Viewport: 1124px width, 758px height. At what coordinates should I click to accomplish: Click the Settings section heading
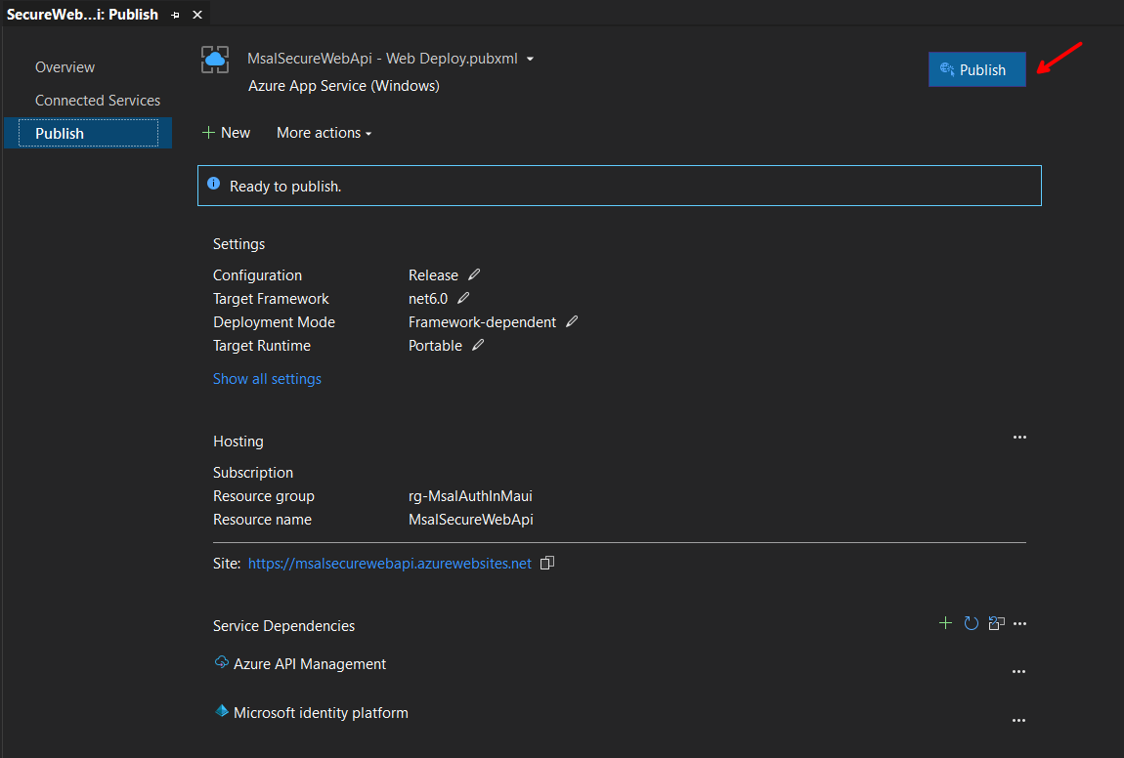pos(238,244)
